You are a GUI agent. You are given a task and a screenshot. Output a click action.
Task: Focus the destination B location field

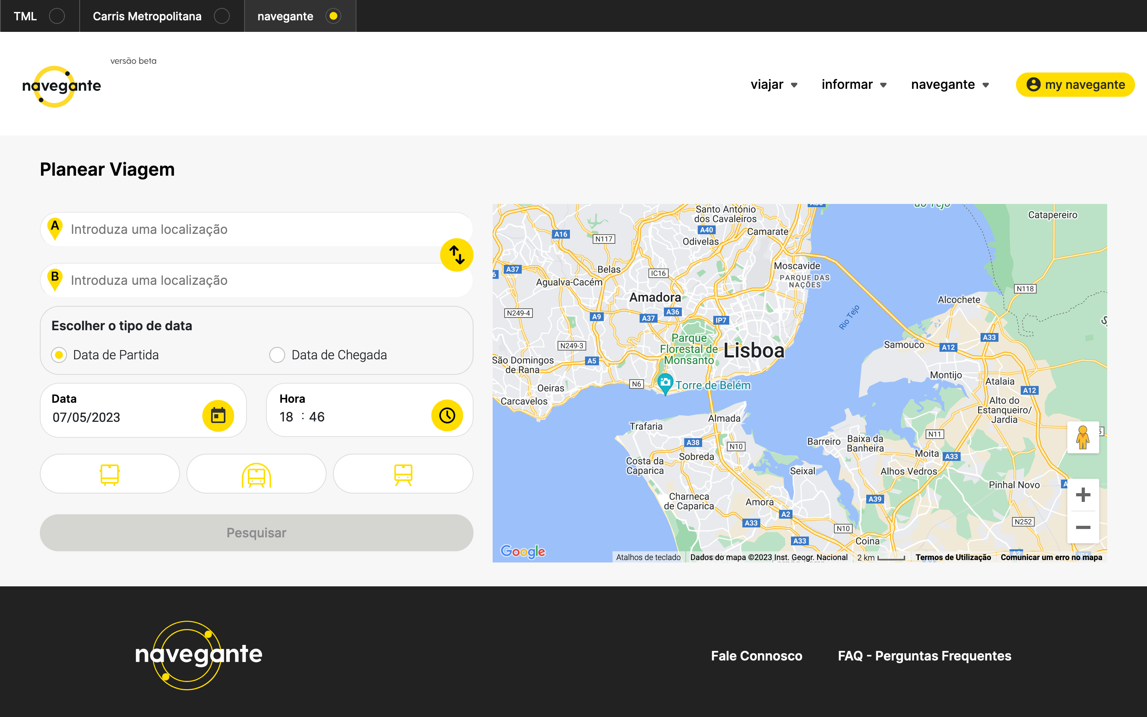(256, 280)
